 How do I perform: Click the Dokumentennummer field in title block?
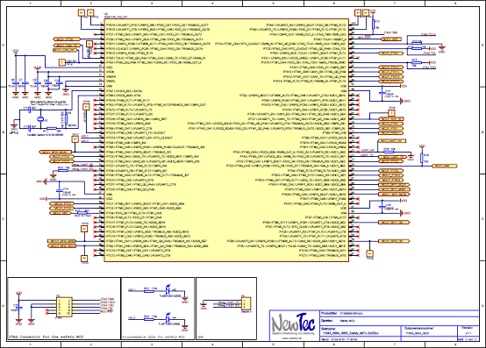click(430, 330)
